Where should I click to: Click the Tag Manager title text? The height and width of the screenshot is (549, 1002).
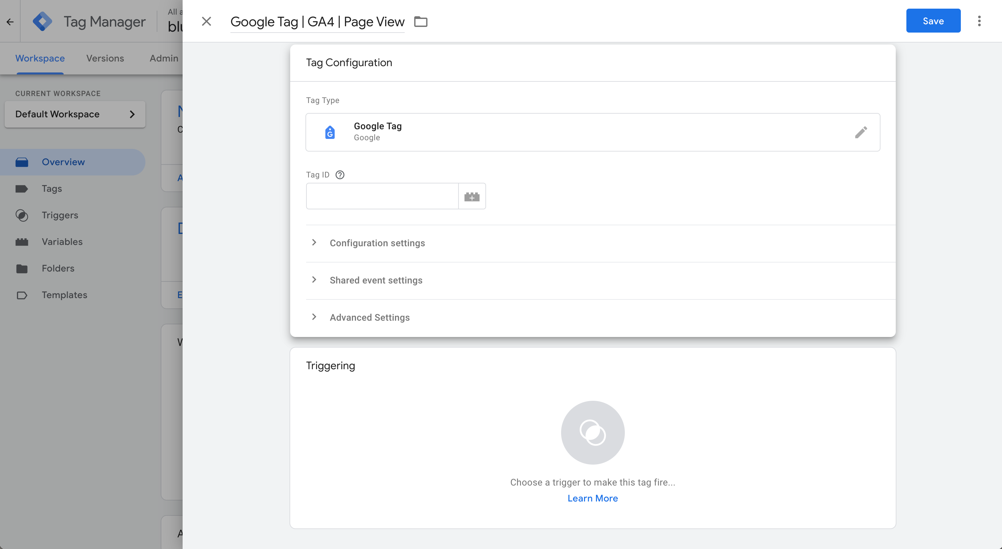[x=105, y=22]
